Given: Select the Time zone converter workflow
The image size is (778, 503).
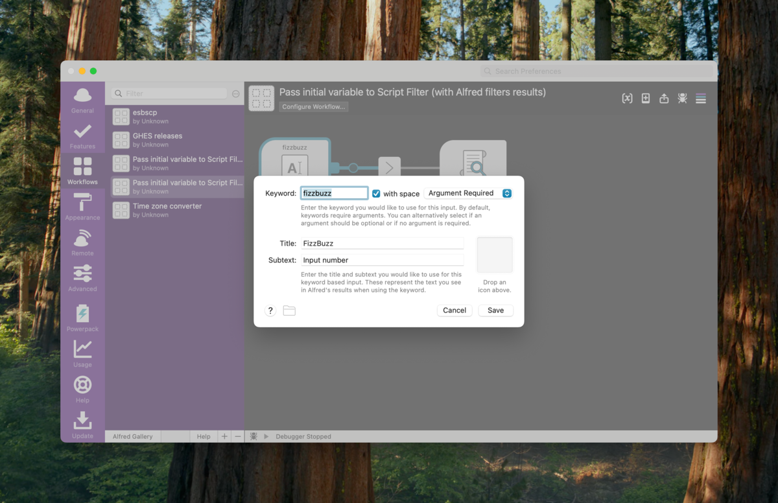Looking at the screenshot, I should coord(177,210).
